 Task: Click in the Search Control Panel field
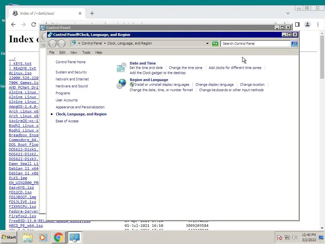pyautogui.click(x=255, y=43)
